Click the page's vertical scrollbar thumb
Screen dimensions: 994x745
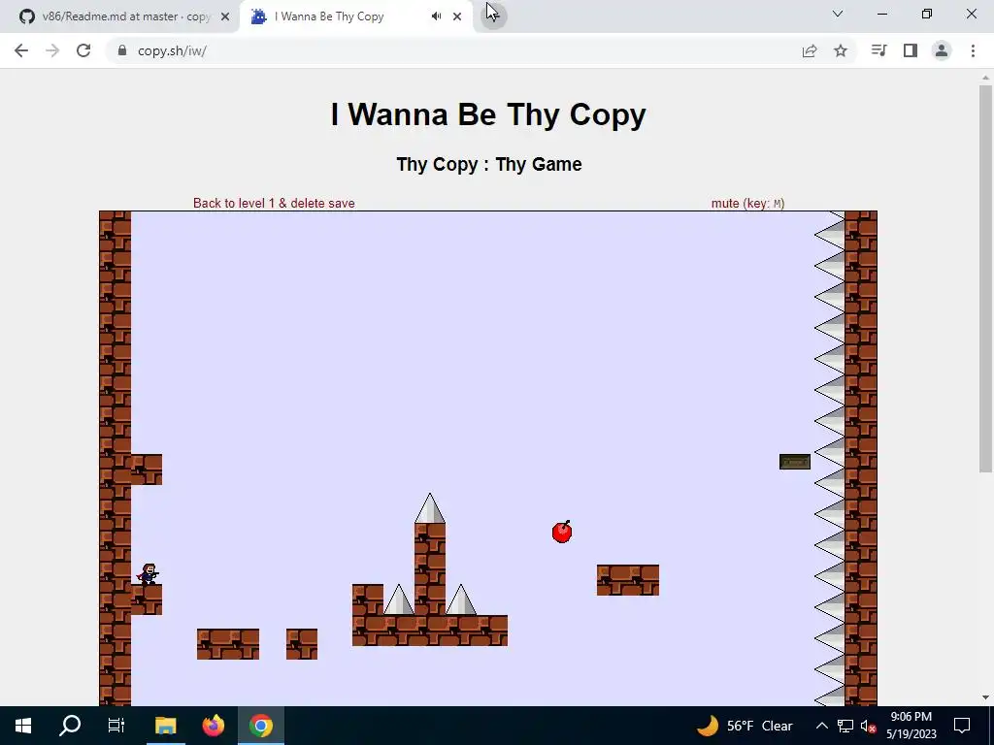point(985,278)
